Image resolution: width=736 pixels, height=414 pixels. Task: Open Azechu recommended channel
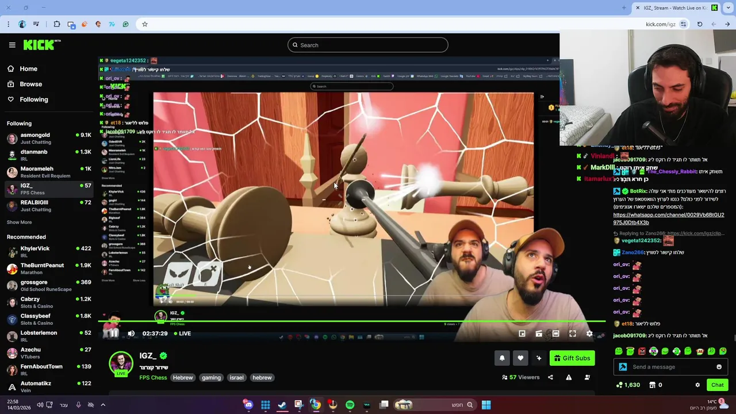(48, 352)
